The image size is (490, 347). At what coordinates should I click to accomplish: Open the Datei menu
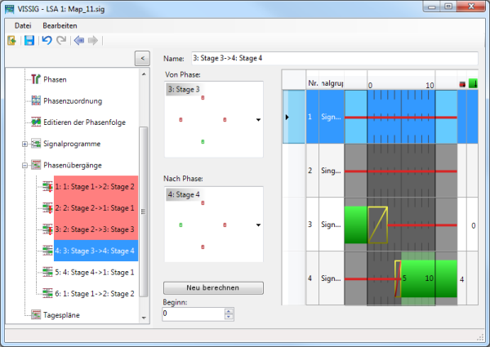pos(23,25)
